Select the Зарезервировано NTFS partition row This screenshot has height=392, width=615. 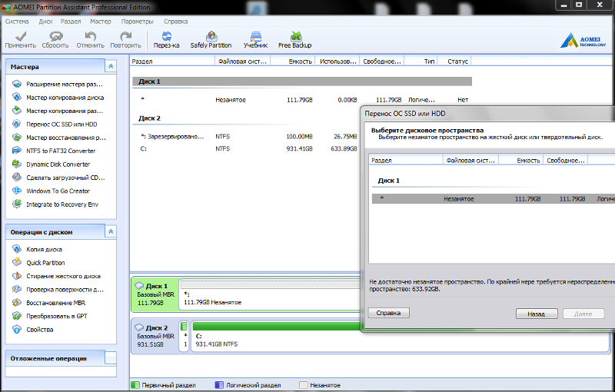pos(246,136)
